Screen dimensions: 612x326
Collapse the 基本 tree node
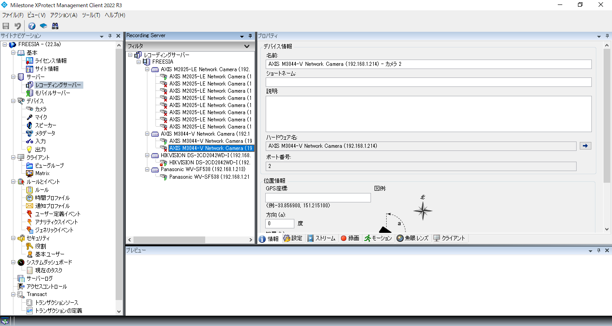(13, 53)
